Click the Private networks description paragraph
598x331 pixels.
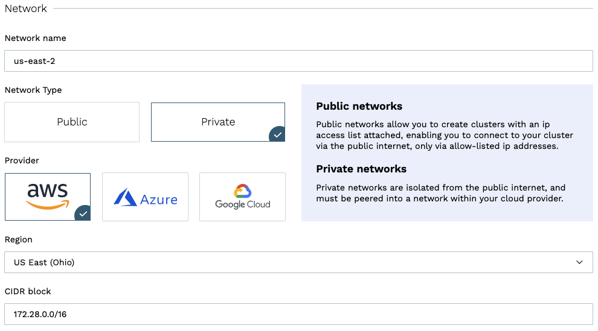(440, 193)
